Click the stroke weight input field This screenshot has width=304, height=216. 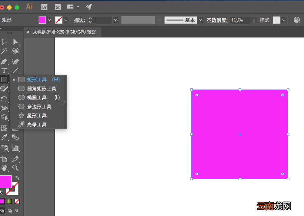tap(103, 20)
